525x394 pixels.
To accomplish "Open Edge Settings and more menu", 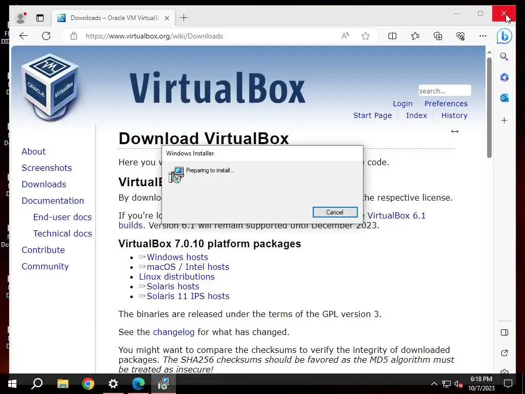I will [483, 36].
